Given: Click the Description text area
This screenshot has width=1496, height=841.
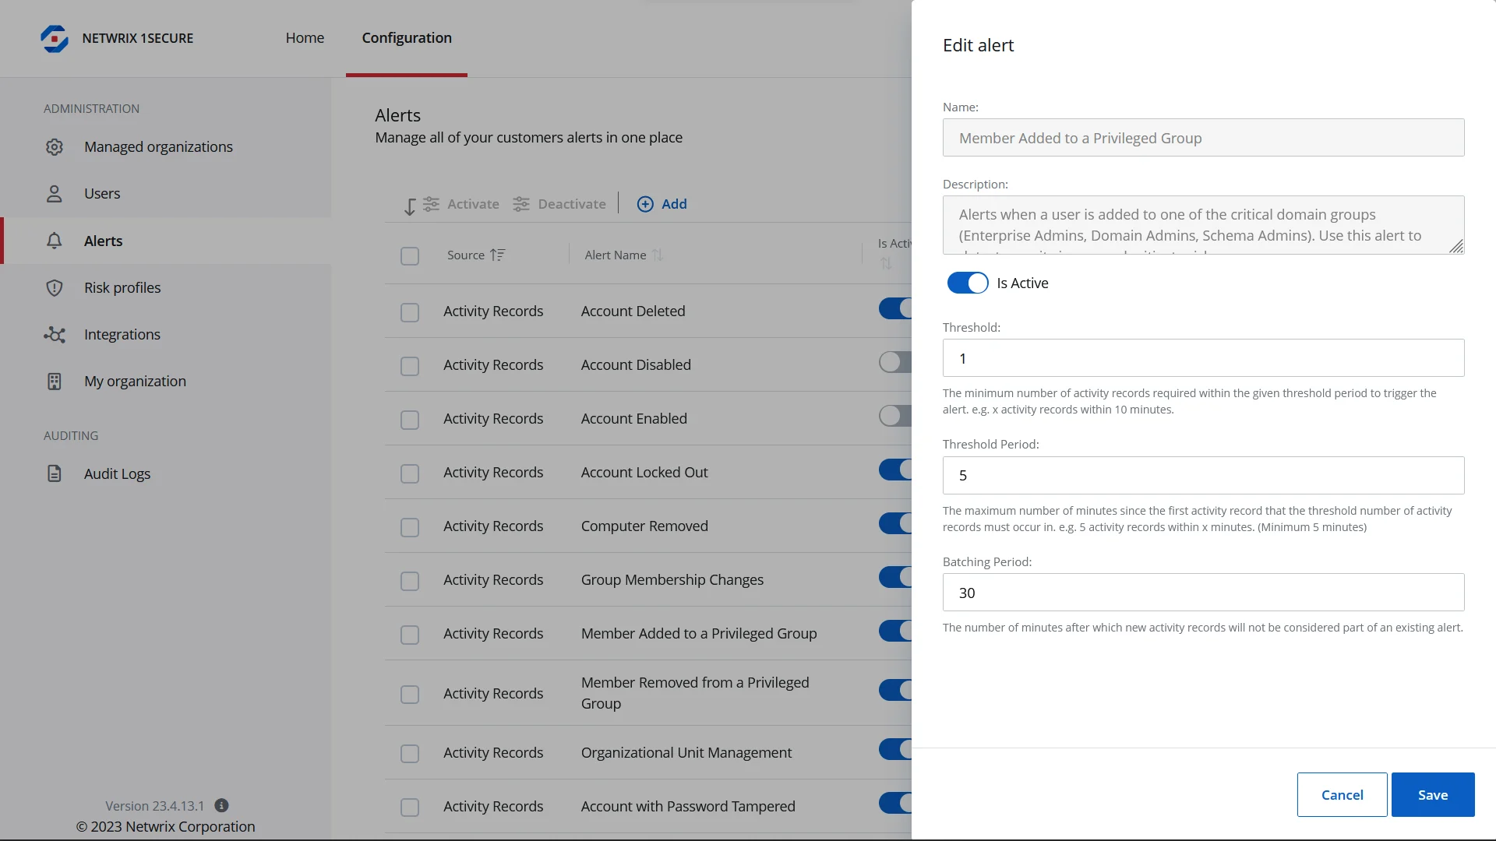Looking at the screenshot, I should click(x=1203, y=225).
